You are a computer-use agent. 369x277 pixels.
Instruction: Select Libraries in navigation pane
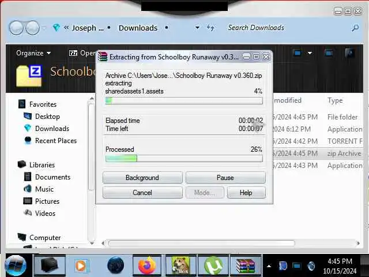coord(42,165)
